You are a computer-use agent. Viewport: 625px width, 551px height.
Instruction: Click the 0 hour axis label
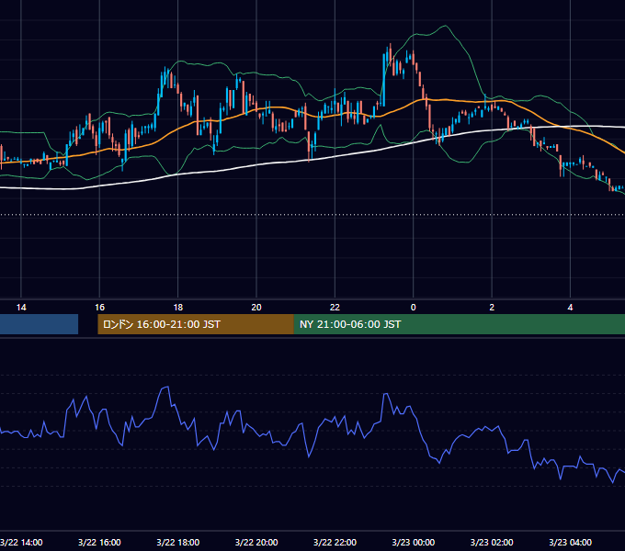point(414,308)
